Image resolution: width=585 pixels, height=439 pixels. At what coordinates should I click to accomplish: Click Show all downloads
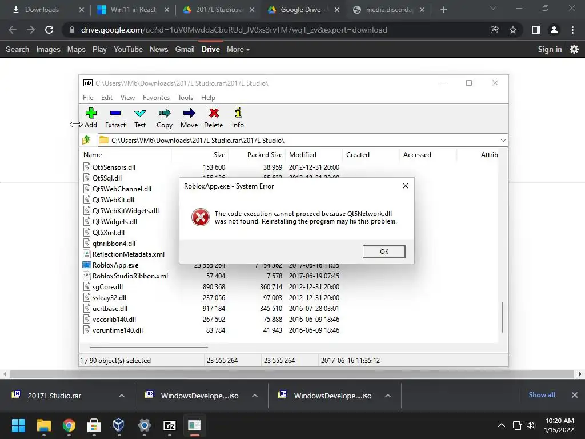click(x=542, y=395)
